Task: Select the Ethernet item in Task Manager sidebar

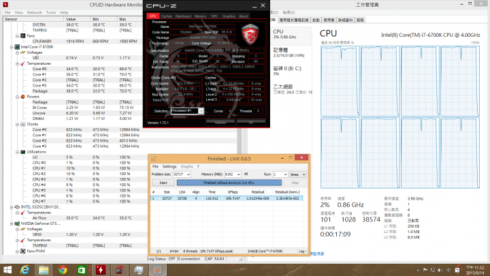Action: pyautogui.click(x=291, y=89)
